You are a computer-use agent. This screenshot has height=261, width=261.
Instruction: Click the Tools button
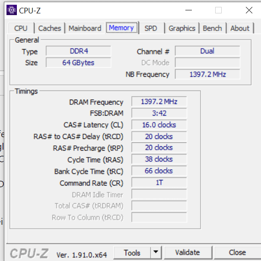pos(132,253)
